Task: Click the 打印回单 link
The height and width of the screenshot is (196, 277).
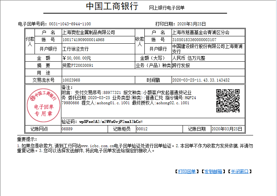Action: pos(187,171)
